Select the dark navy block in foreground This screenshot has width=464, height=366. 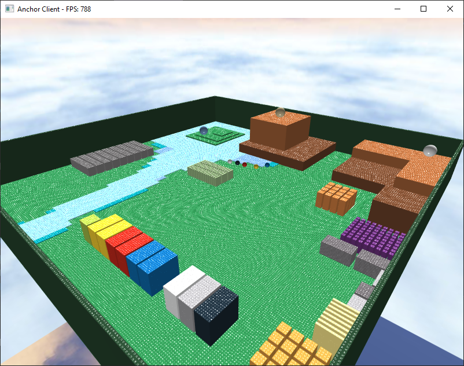tap(216, 316)
